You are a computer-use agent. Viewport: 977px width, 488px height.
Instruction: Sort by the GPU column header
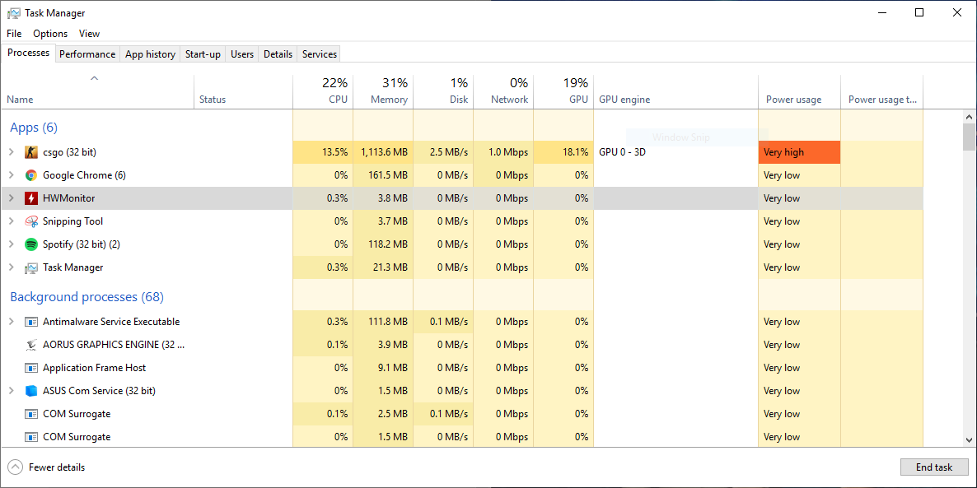pos(563,91)
